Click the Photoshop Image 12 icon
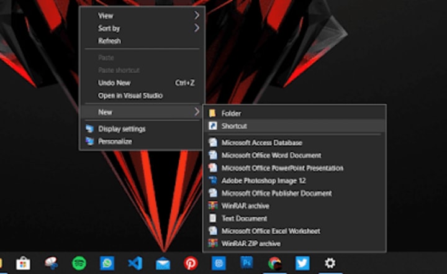The image size is (447, 274). coord(213,180)
